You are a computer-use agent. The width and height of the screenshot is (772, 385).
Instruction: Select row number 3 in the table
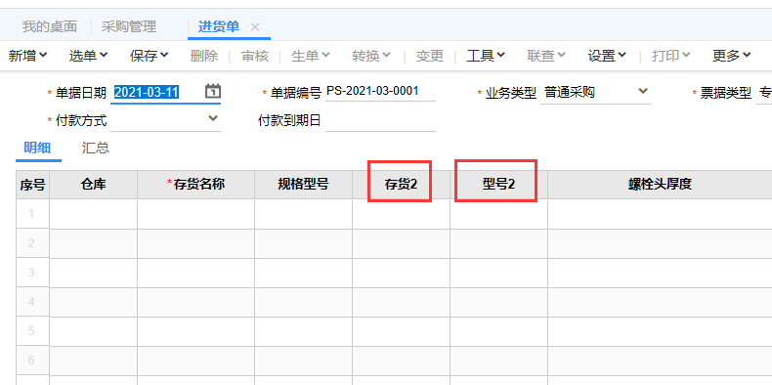(x=32, y=273)
